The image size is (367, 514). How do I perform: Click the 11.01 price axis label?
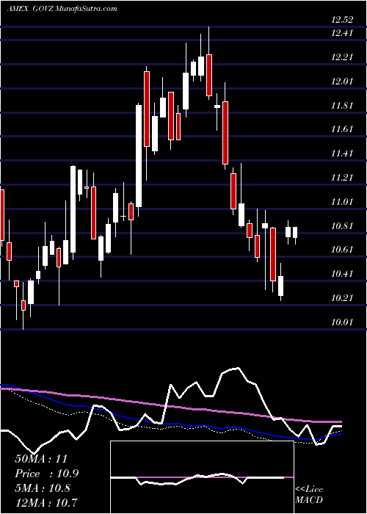pos(342,201)
